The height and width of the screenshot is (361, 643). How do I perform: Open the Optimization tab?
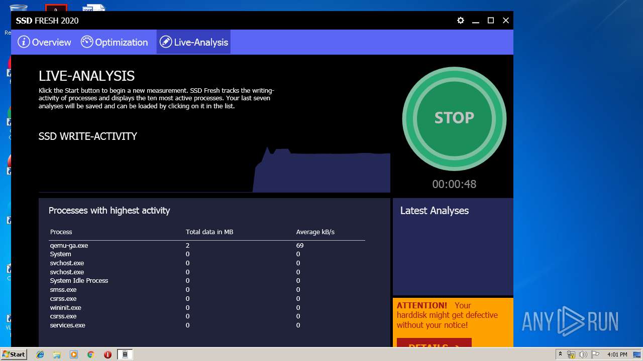[x=115, y=42]
